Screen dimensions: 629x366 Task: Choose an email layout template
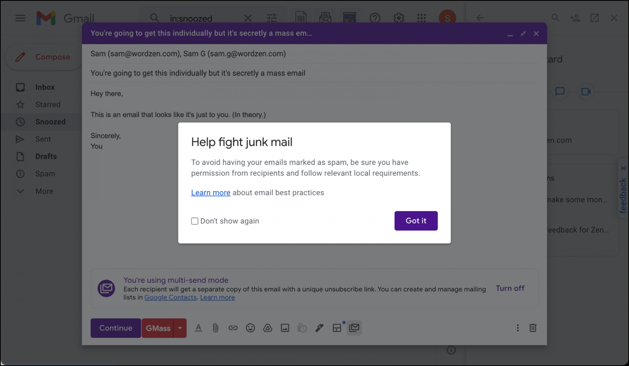coord(337,328)
